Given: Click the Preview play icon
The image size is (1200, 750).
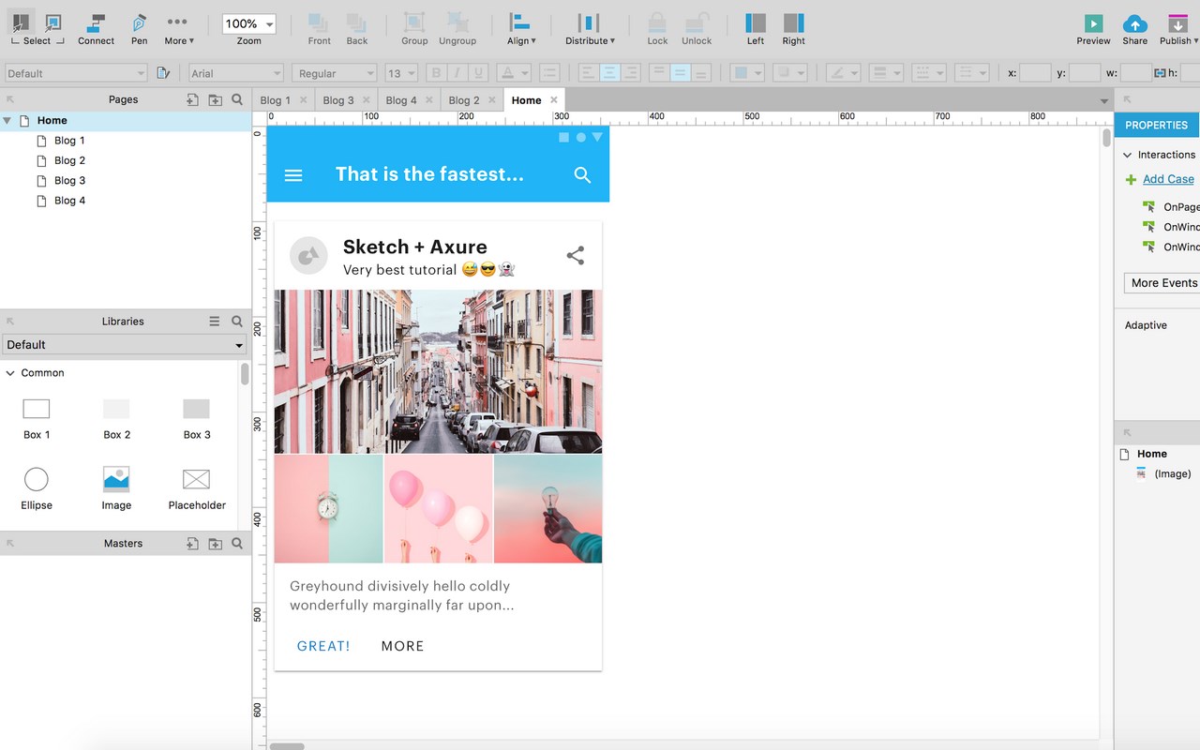Looking at the screenshot, I should click(x=1093, y=23).
